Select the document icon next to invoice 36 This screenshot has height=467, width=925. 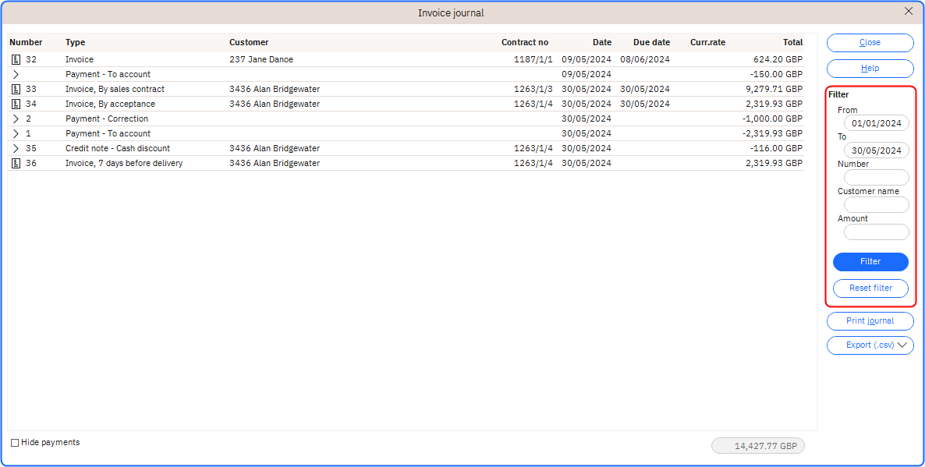click(x=16, y=163)
